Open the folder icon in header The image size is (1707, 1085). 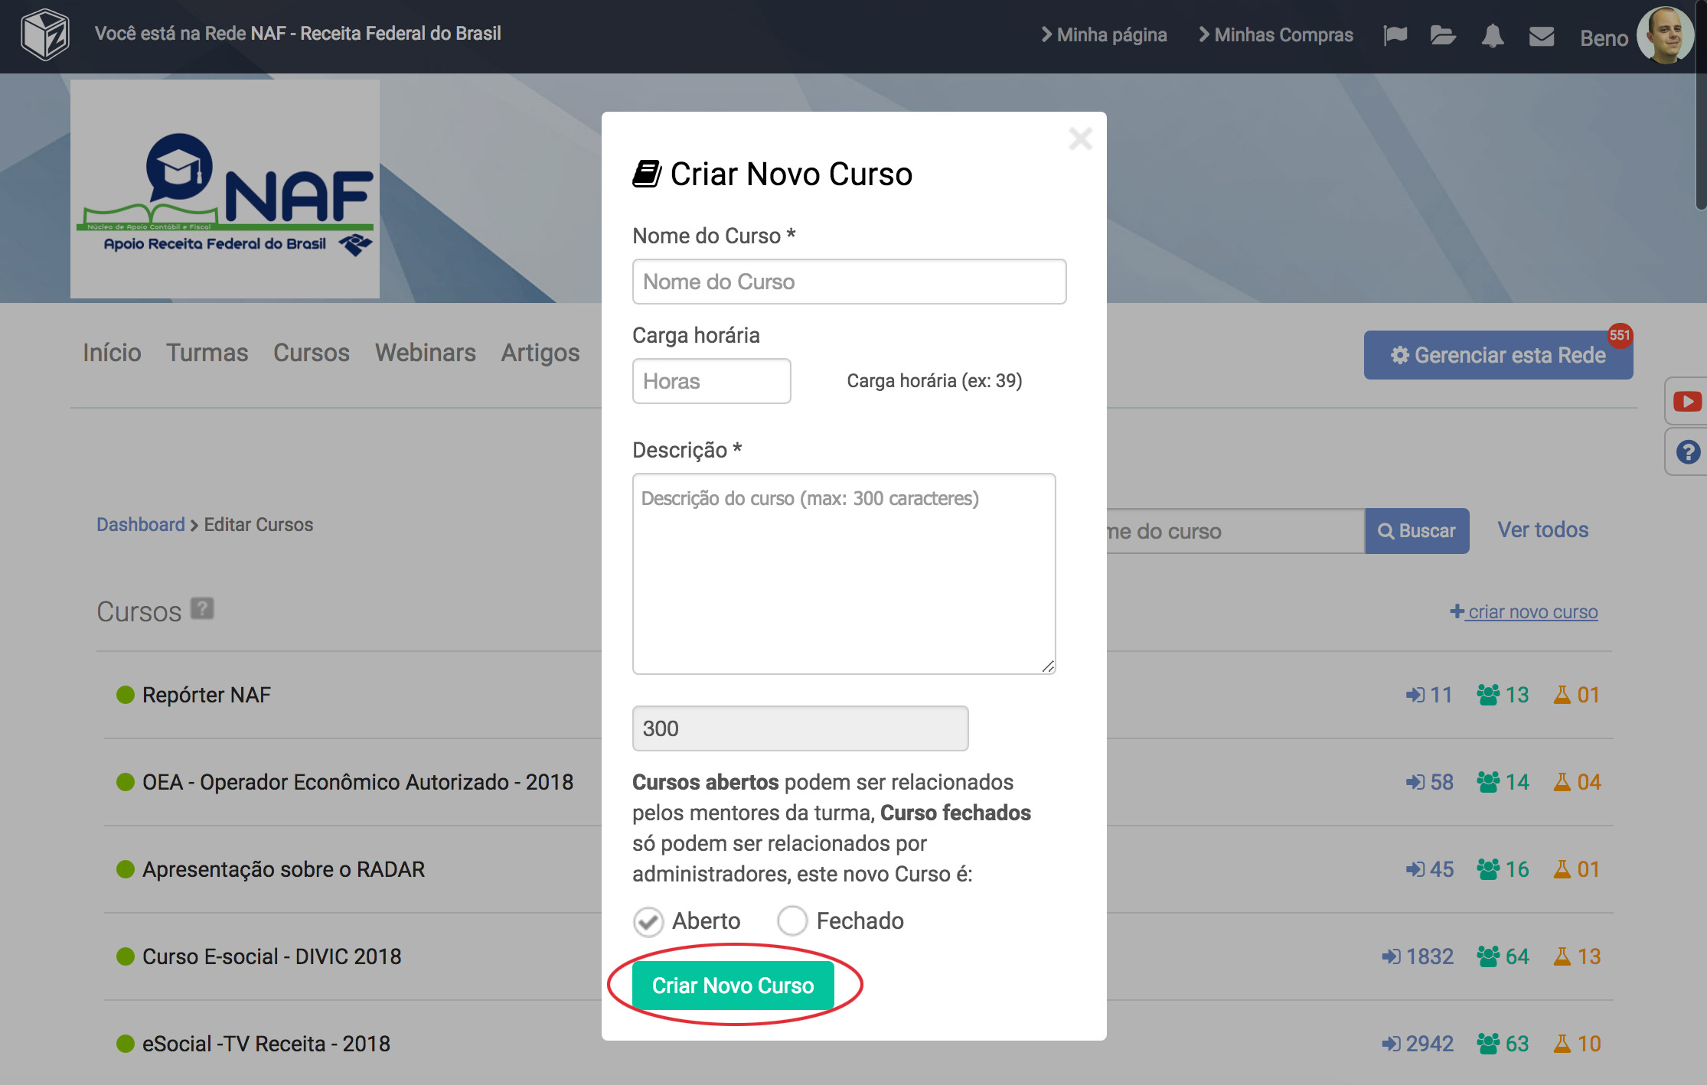click(1442, 35)
